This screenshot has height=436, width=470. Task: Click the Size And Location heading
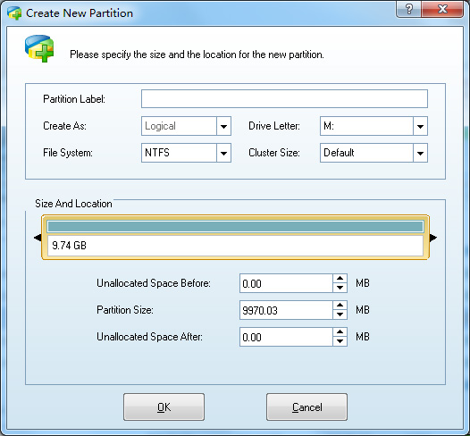(x=73, y=204)
